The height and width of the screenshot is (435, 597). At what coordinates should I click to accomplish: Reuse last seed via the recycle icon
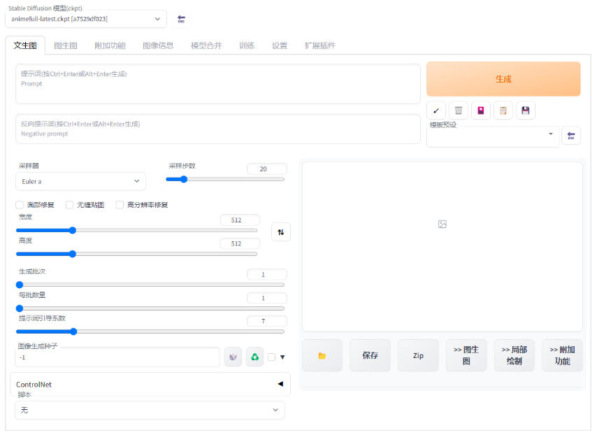click(254, 357)
